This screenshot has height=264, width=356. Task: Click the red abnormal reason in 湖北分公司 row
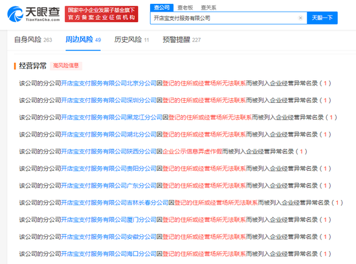click(x=204, y=135)
